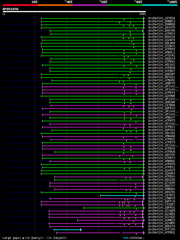Image resolution: width=180 pixels, height=240 pixels.
Task: Select the UniRef100_Q8VZ91 label
Action: pyautogui.click(x=161, y=192)
